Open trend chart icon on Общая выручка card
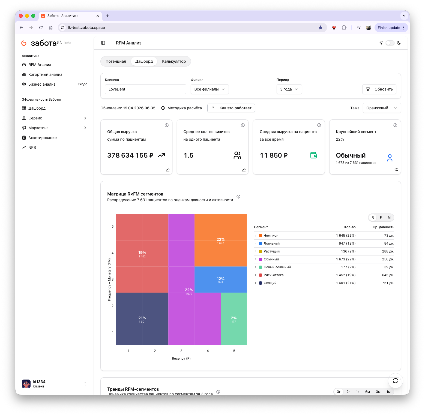This screenshot has width=425, height=415. 168,170
